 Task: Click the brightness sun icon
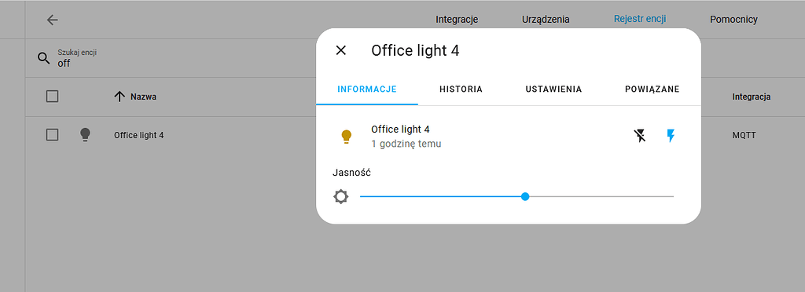coord(341,197)
